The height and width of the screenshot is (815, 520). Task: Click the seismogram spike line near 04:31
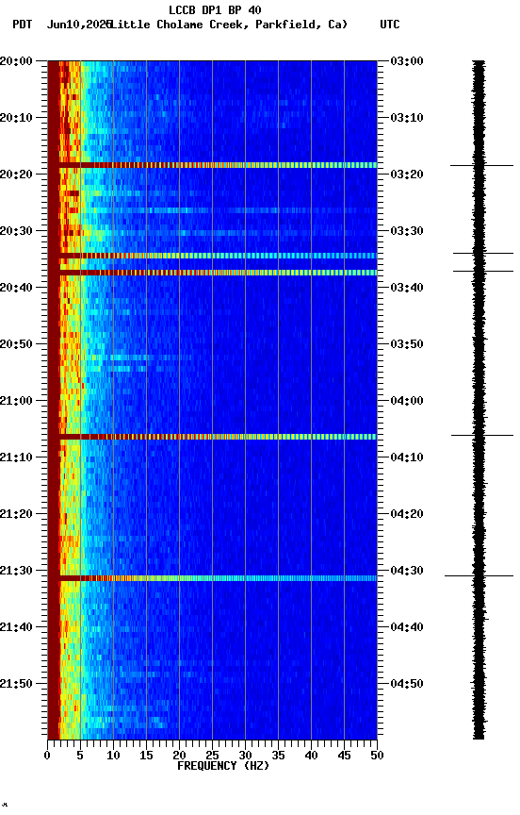click(x=479, y=576)
